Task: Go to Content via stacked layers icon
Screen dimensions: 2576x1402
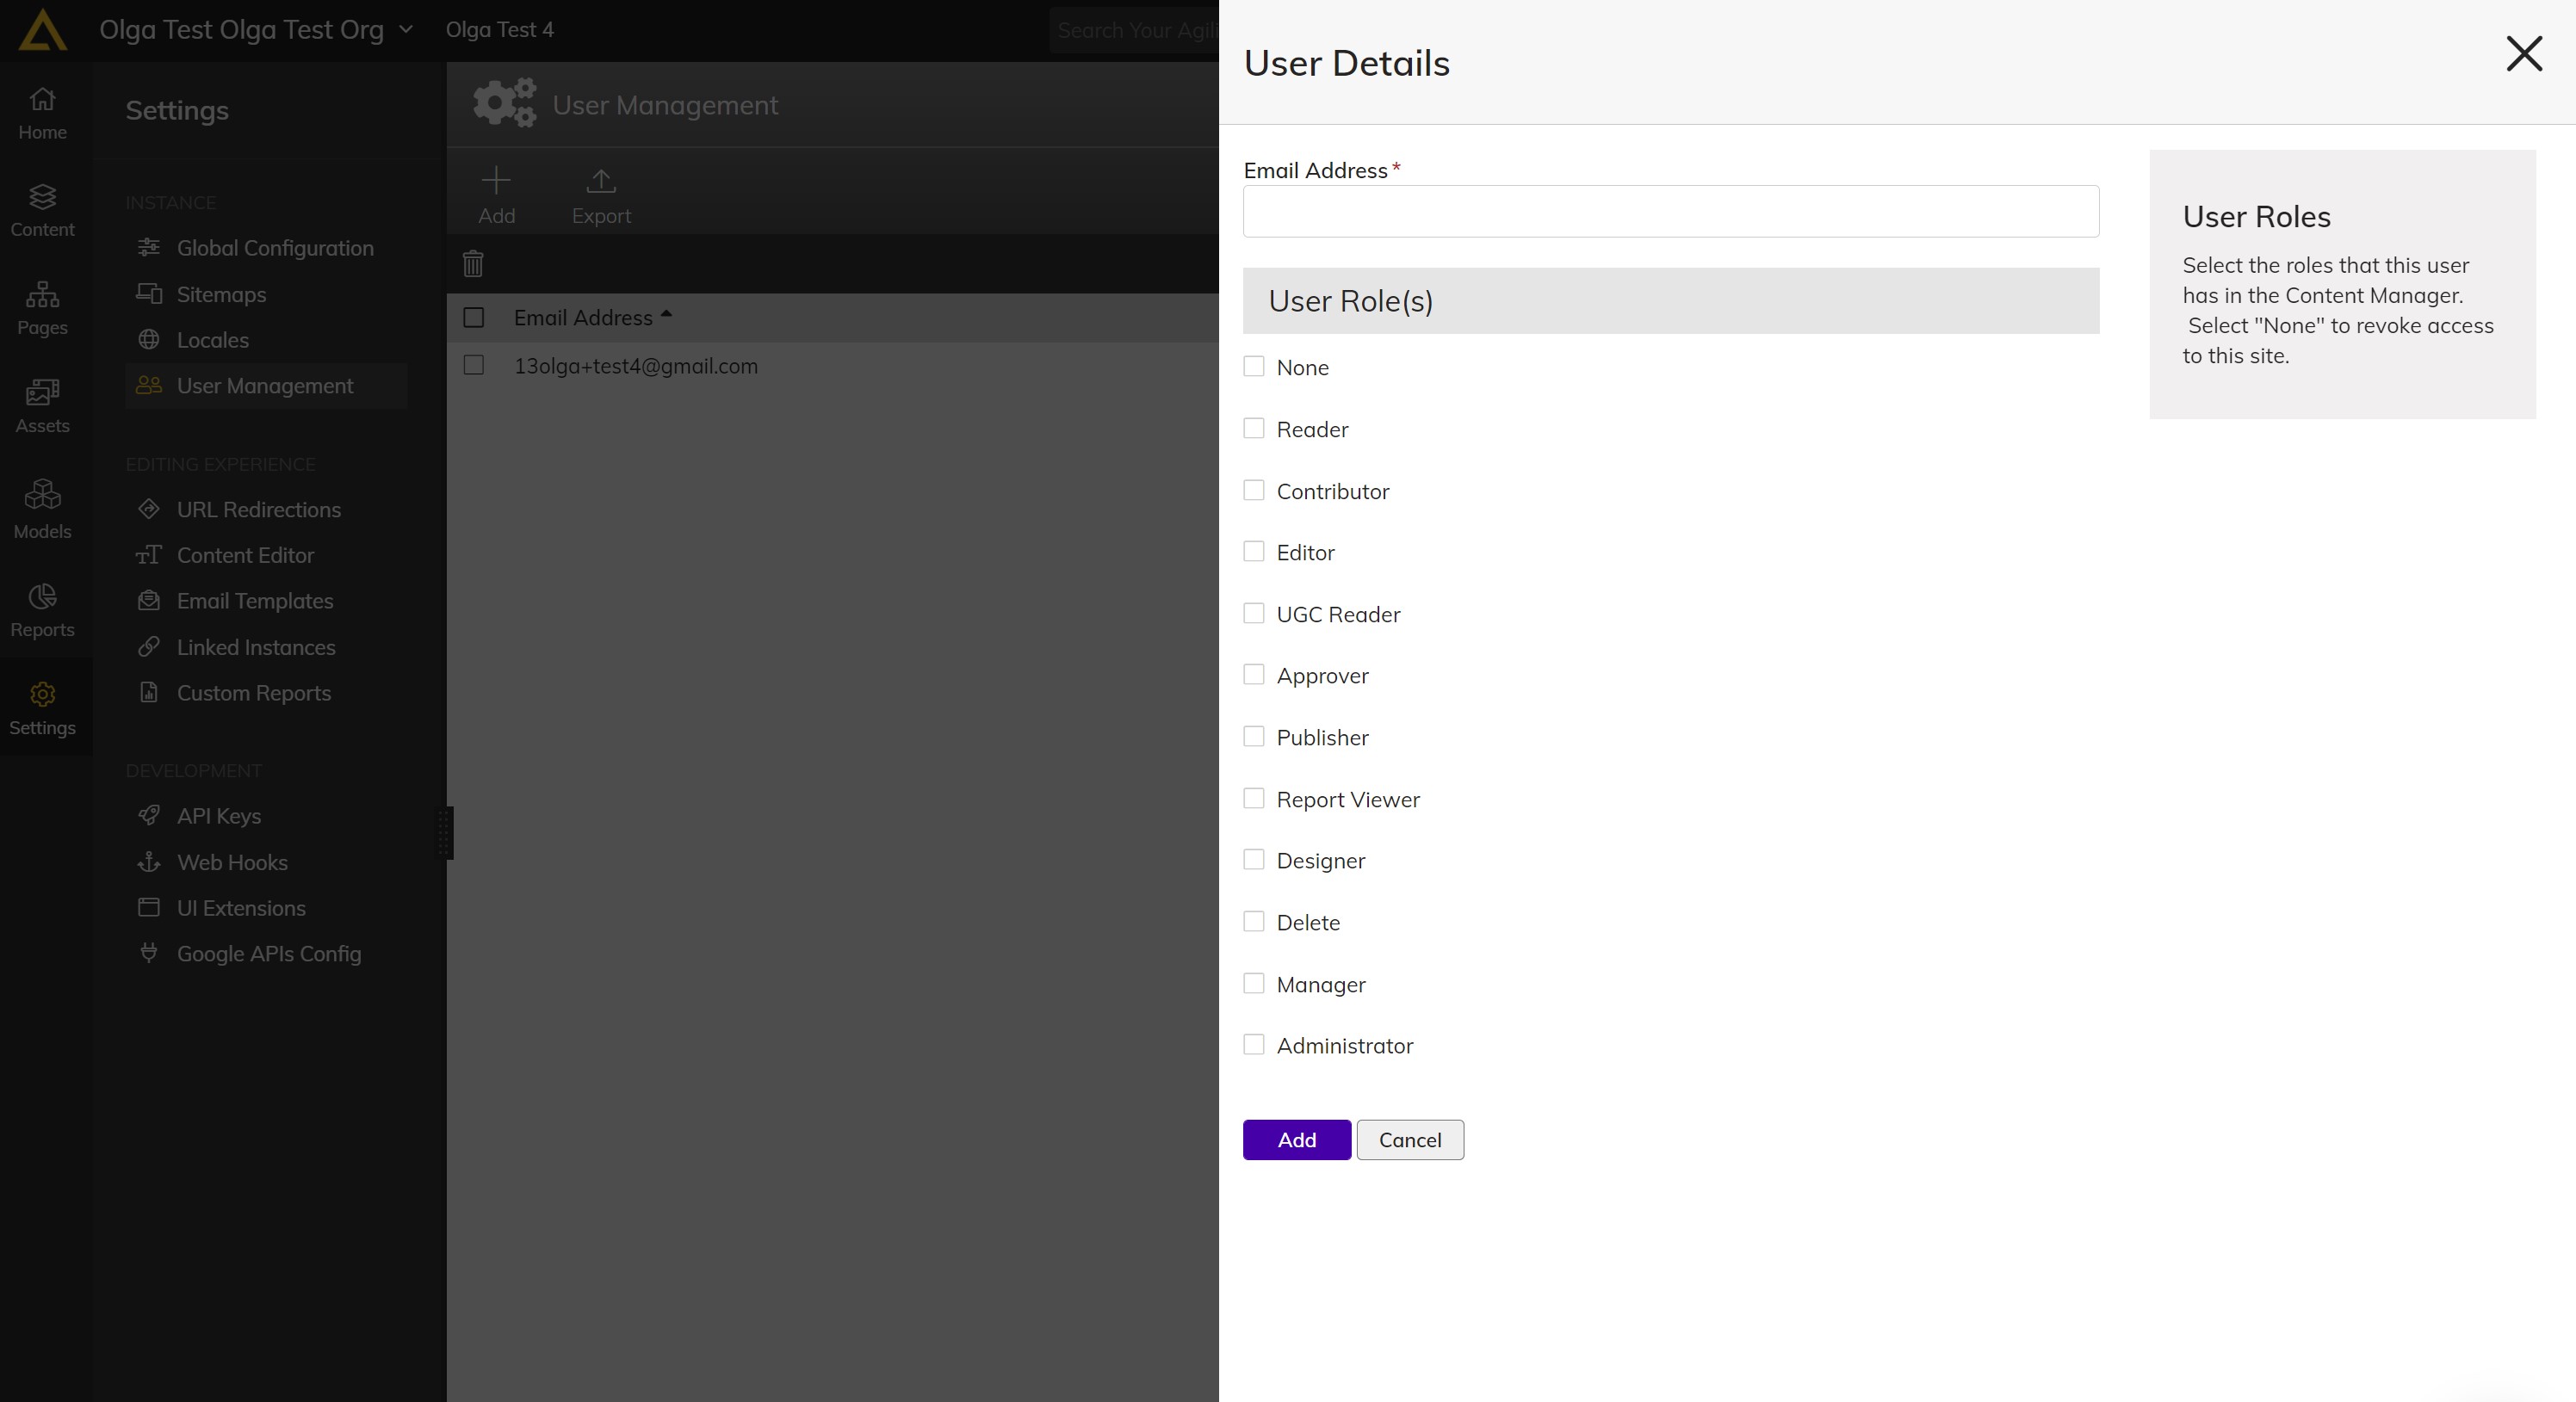Action: pos(42,209)
